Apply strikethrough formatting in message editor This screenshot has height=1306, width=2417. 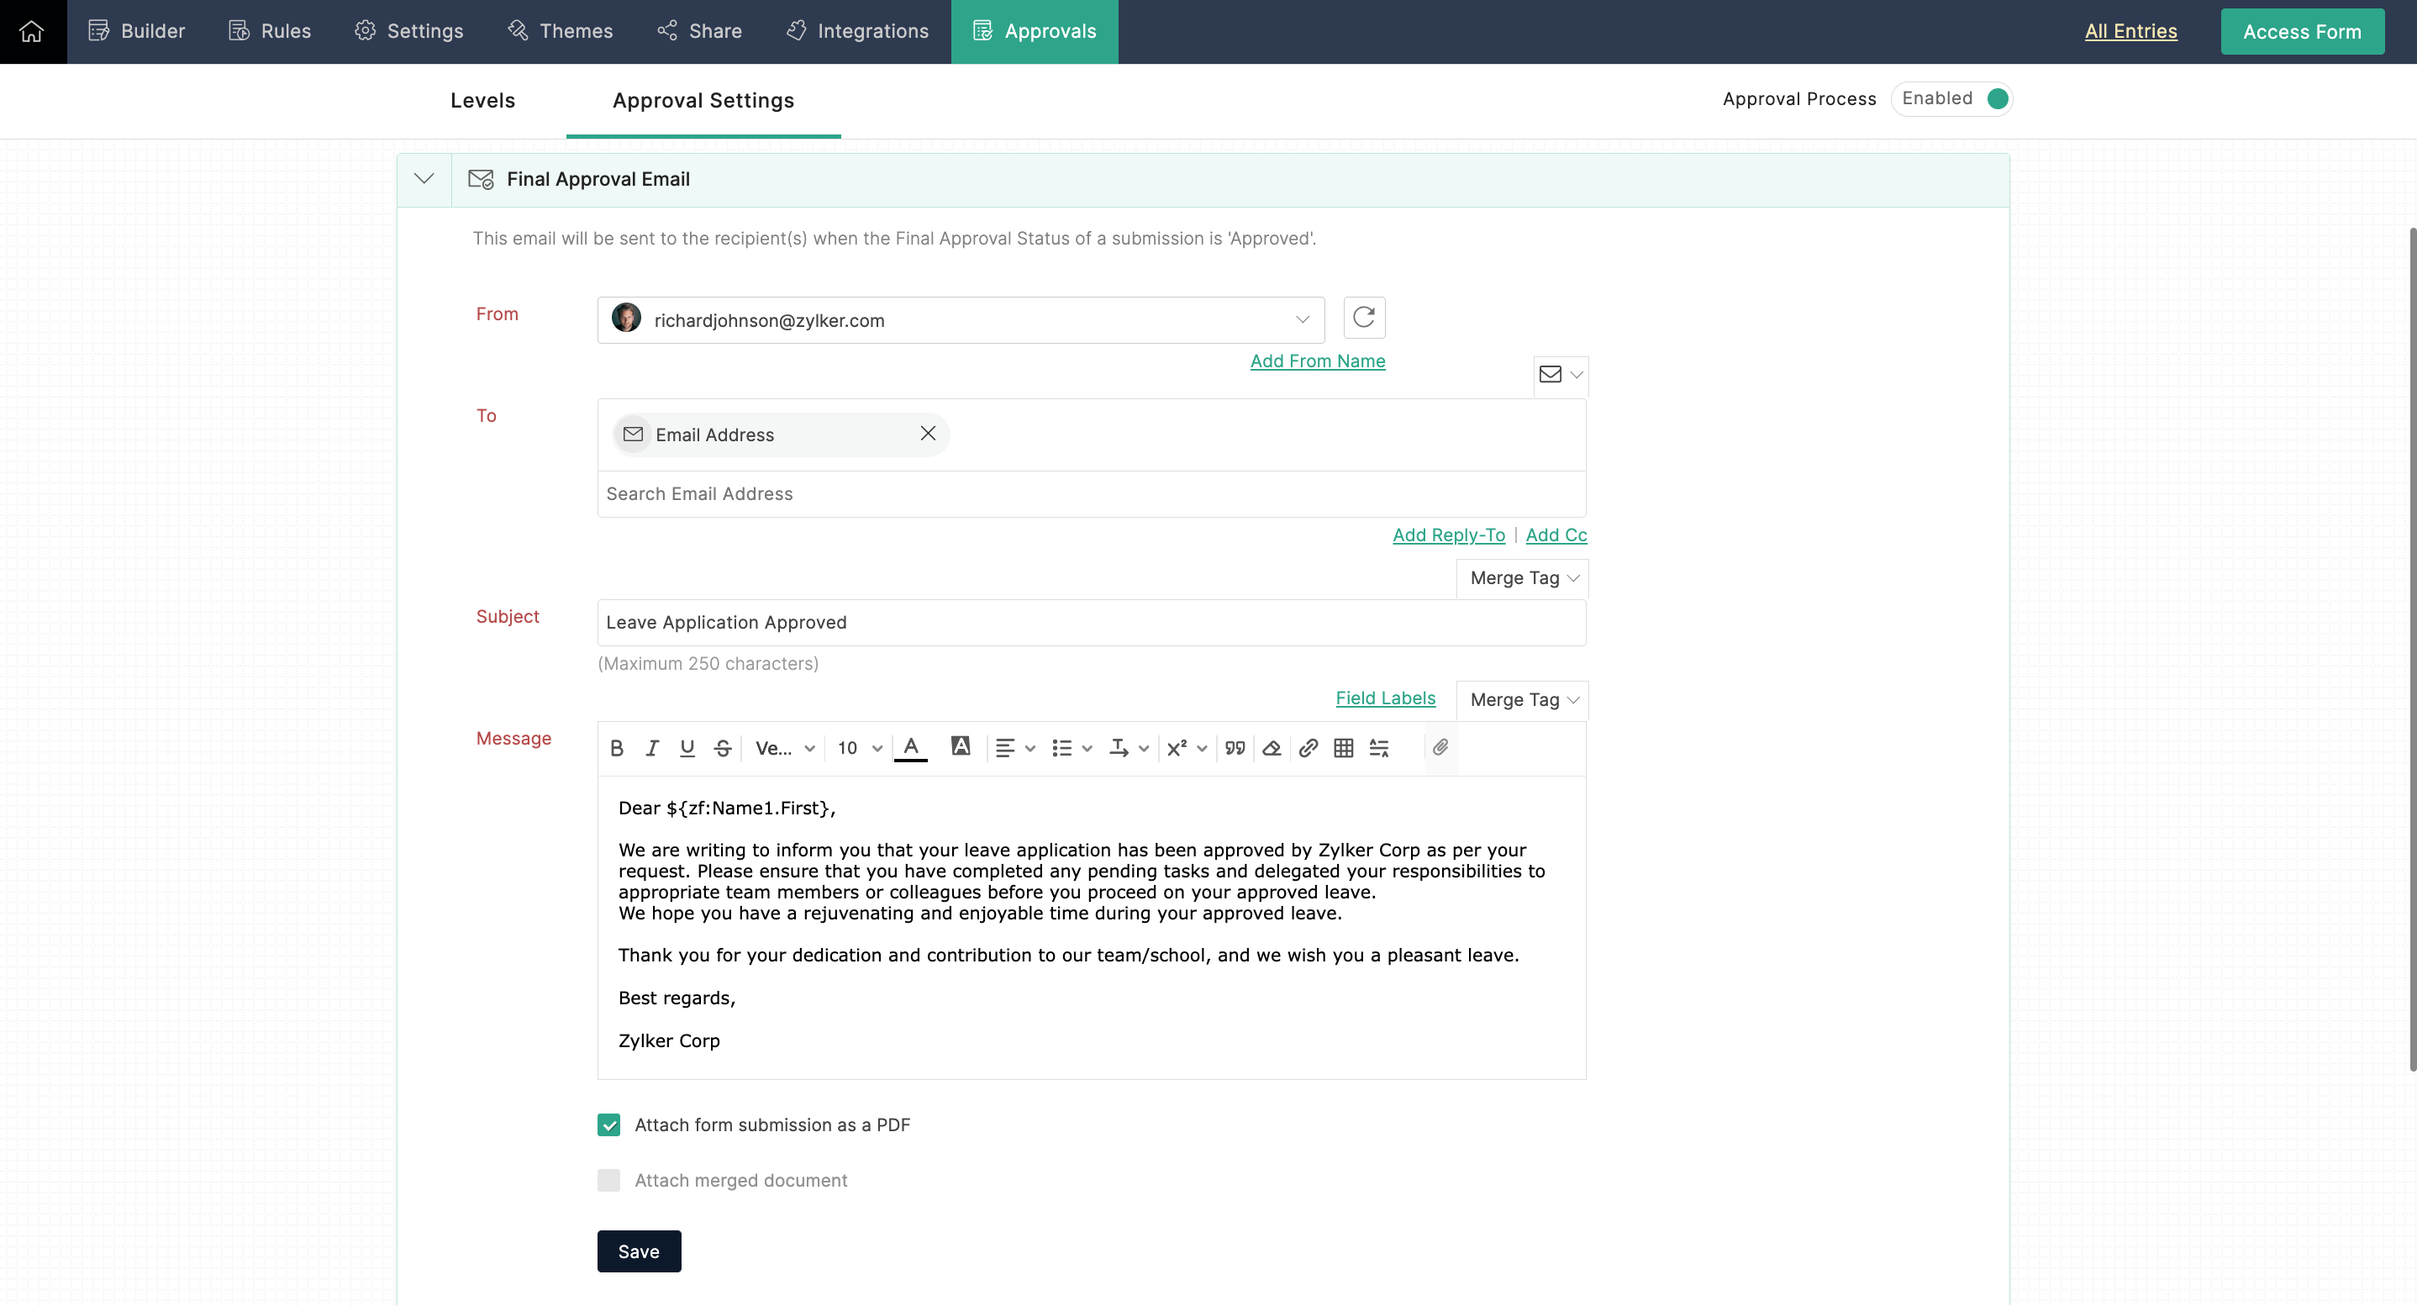722,748
